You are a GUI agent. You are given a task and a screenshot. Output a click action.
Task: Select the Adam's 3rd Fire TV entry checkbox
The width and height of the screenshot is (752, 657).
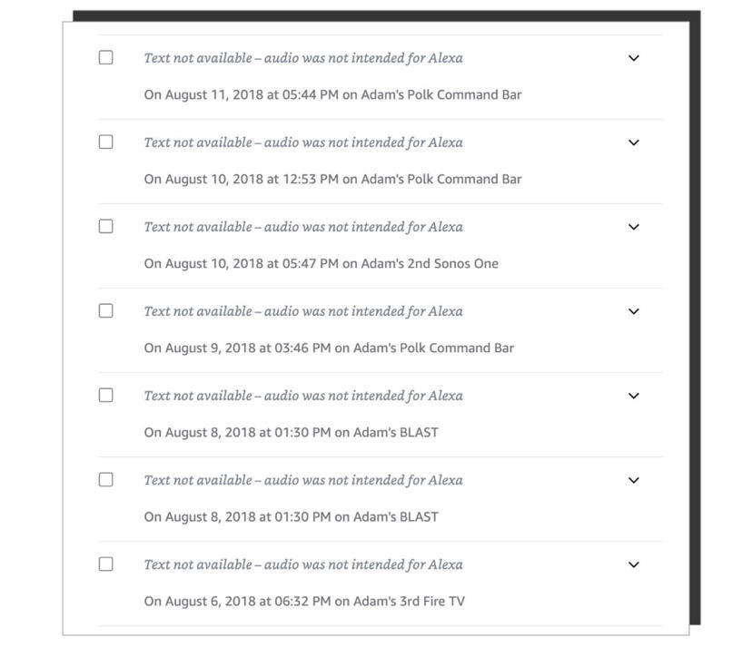(x=106, y=564)
